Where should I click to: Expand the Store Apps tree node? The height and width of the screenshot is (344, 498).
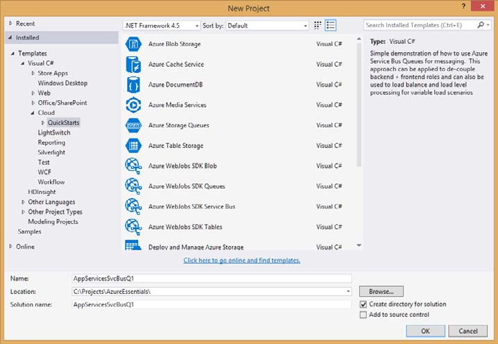(x=33, y=73)
